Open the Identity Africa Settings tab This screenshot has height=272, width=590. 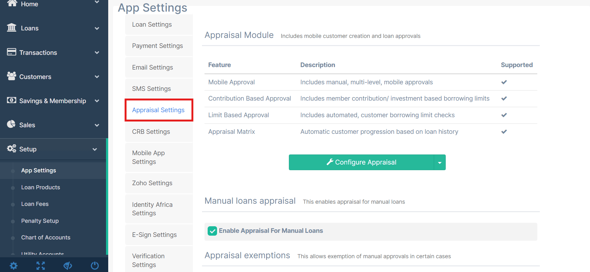click(x=159, y=209)
